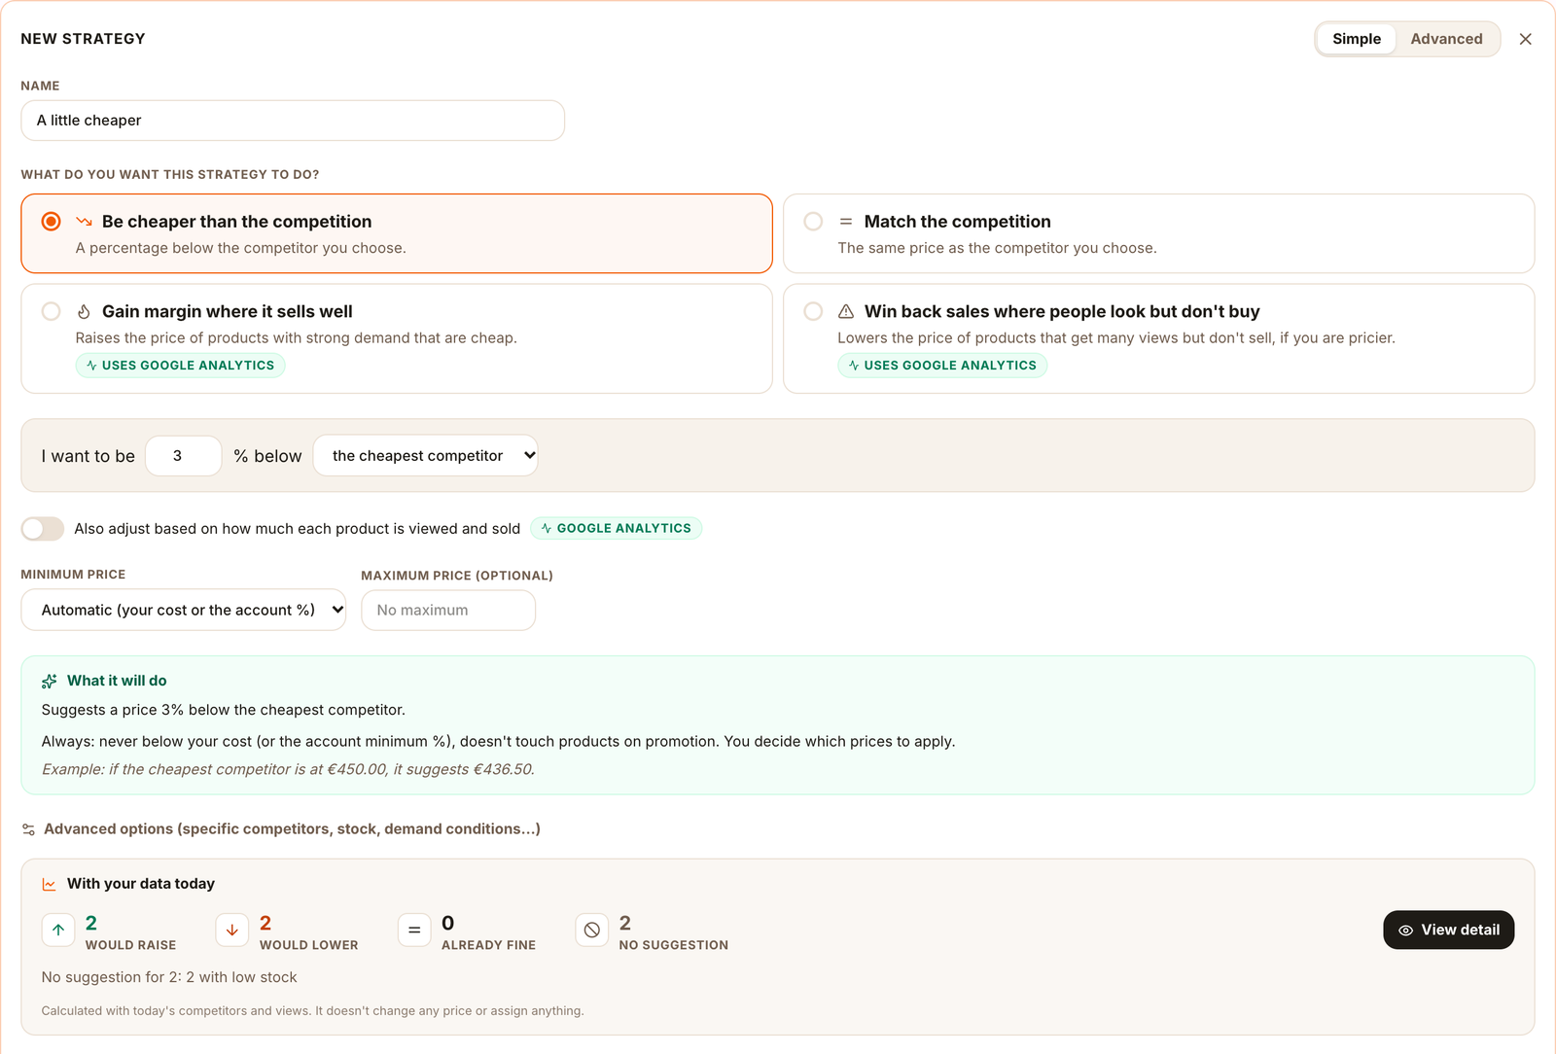Switch to the Simple tab
Image resolution: width=1556 pixels, height=1054 pixels.
click(1357, 39)
